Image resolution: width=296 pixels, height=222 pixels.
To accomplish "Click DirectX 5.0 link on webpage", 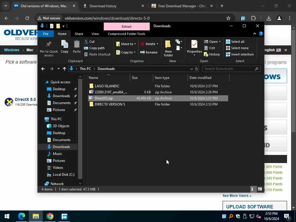I will pyautogui.click(x=25, y=99).
